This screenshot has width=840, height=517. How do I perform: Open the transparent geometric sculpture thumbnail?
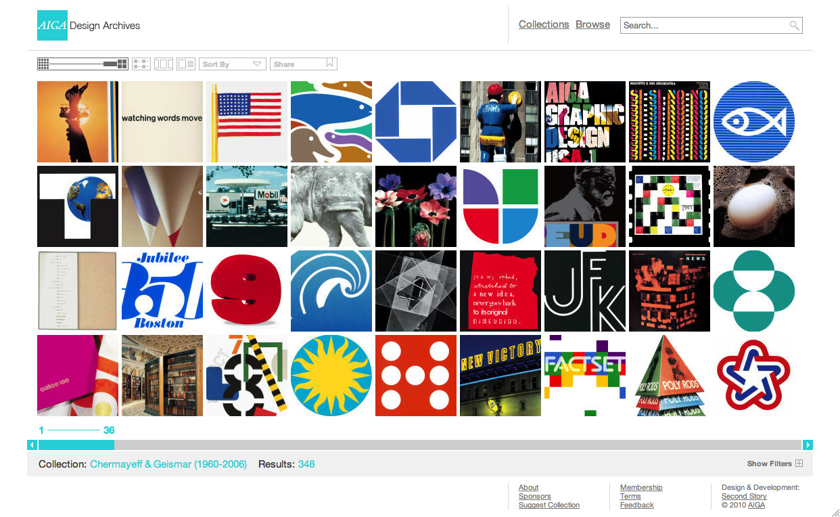(416, 291)
